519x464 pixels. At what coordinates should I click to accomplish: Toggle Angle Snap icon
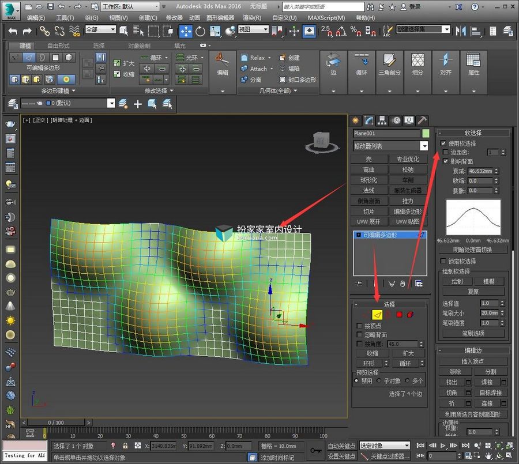pos(341,31)
